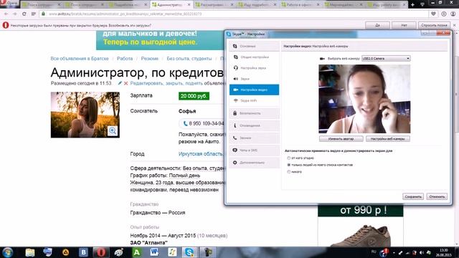Screen dimensions: 459x258
Task: Open the browser speed dial grid icon
Action: 34,14
